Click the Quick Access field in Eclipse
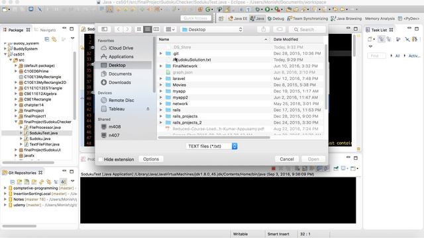This screenshot has height=238, width=424. coord(195,19)
